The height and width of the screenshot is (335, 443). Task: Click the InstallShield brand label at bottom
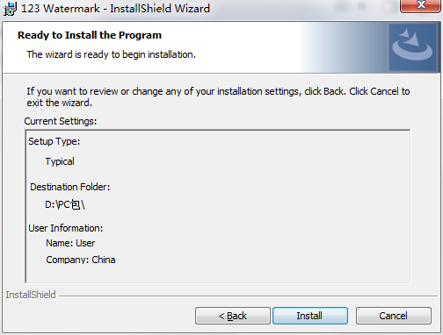(x=31, y=295)
